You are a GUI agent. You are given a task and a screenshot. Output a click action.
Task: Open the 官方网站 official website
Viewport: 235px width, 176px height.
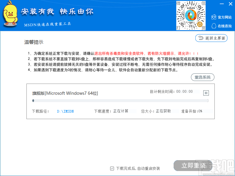pos(224,17)
